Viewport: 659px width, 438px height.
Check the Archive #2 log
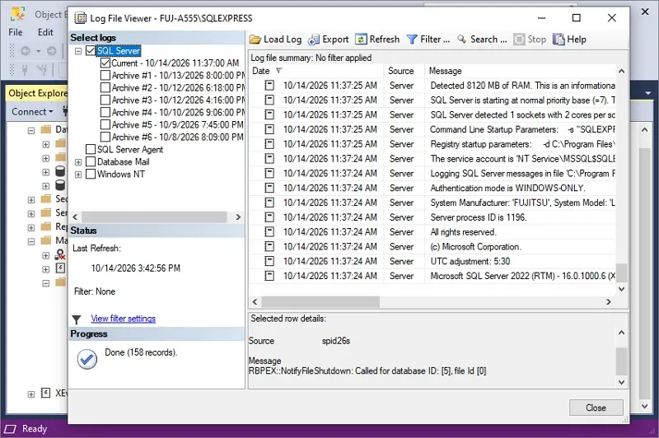click(105, 88)
